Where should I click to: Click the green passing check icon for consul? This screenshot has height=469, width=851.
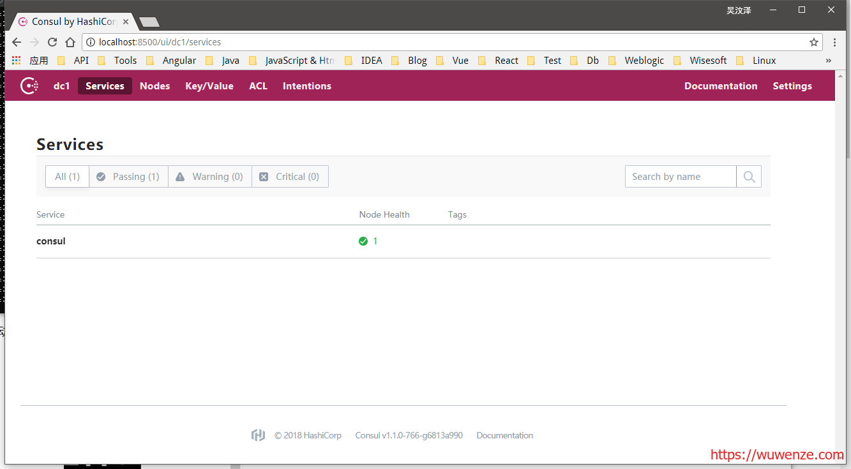pos(363,241)
